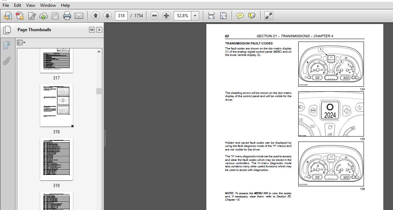Click the thumbnail panel scrollbar handle
This screenshot has height=210, width=393.
click(x=99, y=91)
